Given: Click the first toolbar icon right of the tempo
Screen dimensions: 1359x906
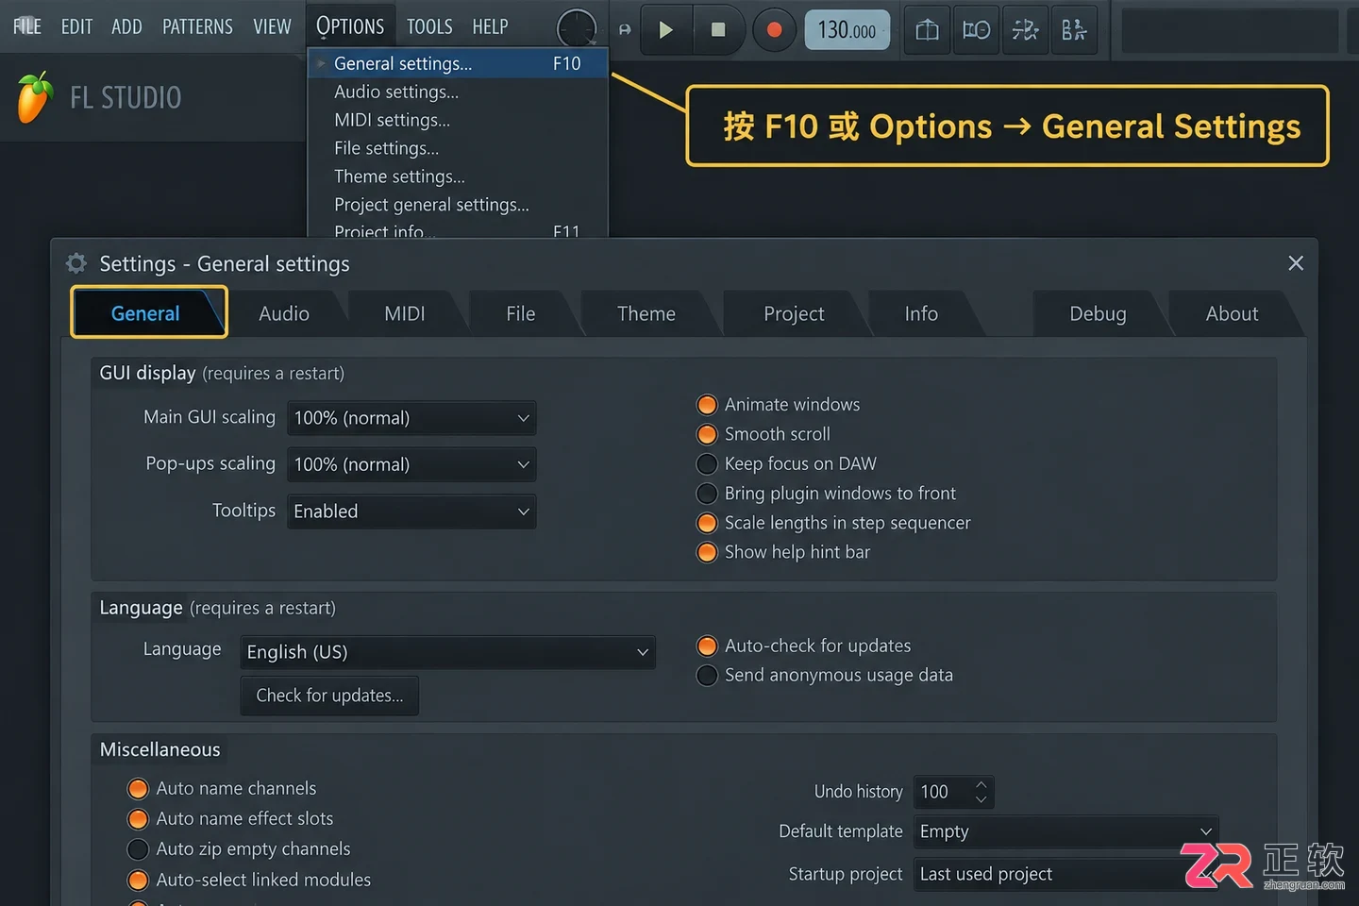Looking at the screenshot, I should (x=928, y=30).
